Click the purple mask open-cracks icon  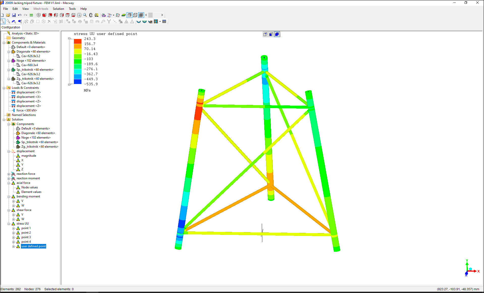(104, 15)
